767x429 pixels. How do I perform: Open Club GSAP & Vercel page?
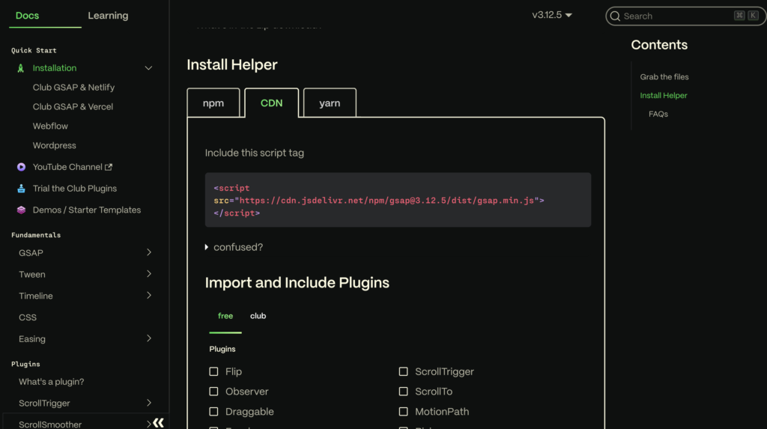click(x=73, y=106)
